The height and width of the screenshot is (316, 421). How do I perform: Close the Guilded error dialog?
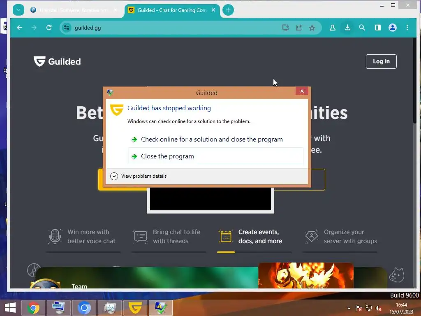pos(302,91)
